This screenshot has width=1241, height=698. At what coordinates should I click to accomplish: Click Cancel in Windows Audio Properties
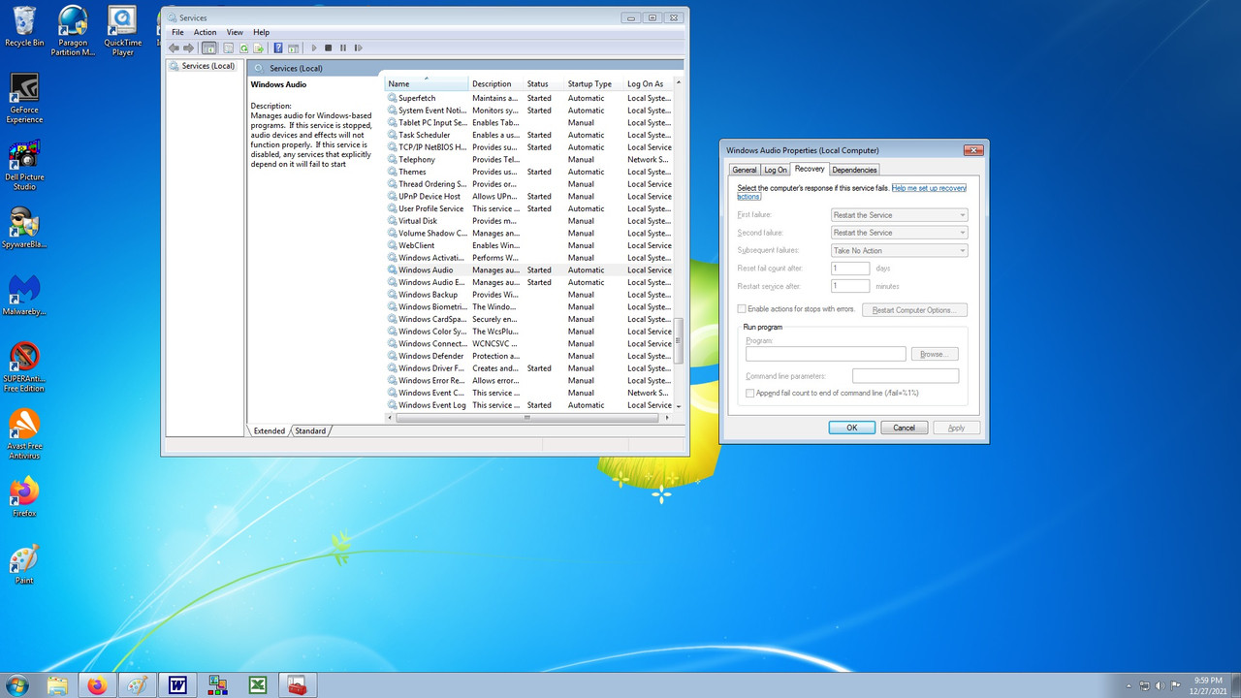tap(905, 428)
